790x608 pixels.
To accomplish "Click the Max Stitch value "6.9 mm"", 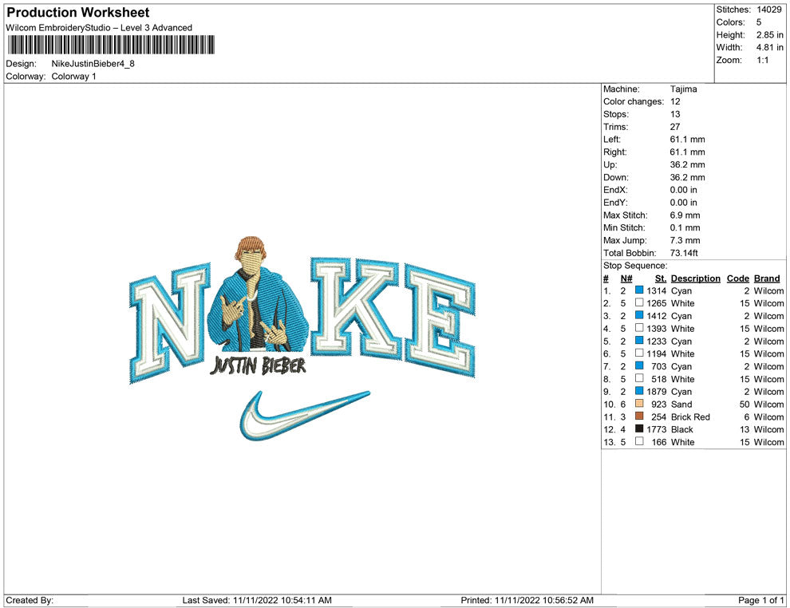I will point(685,215).
